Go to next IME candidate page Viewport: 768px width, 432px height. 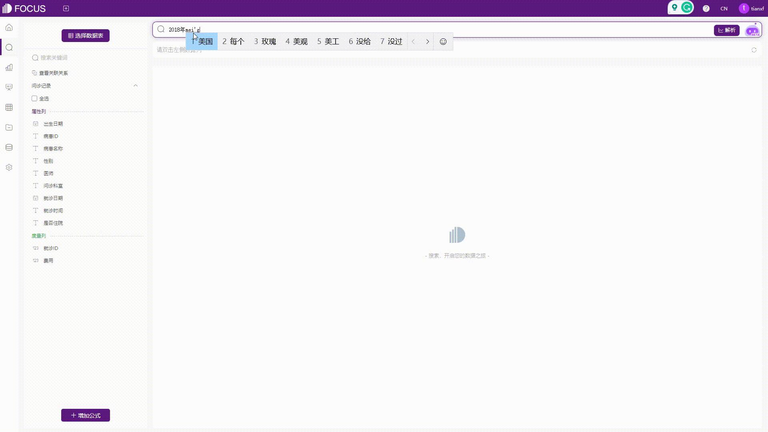tap(427, 42)
